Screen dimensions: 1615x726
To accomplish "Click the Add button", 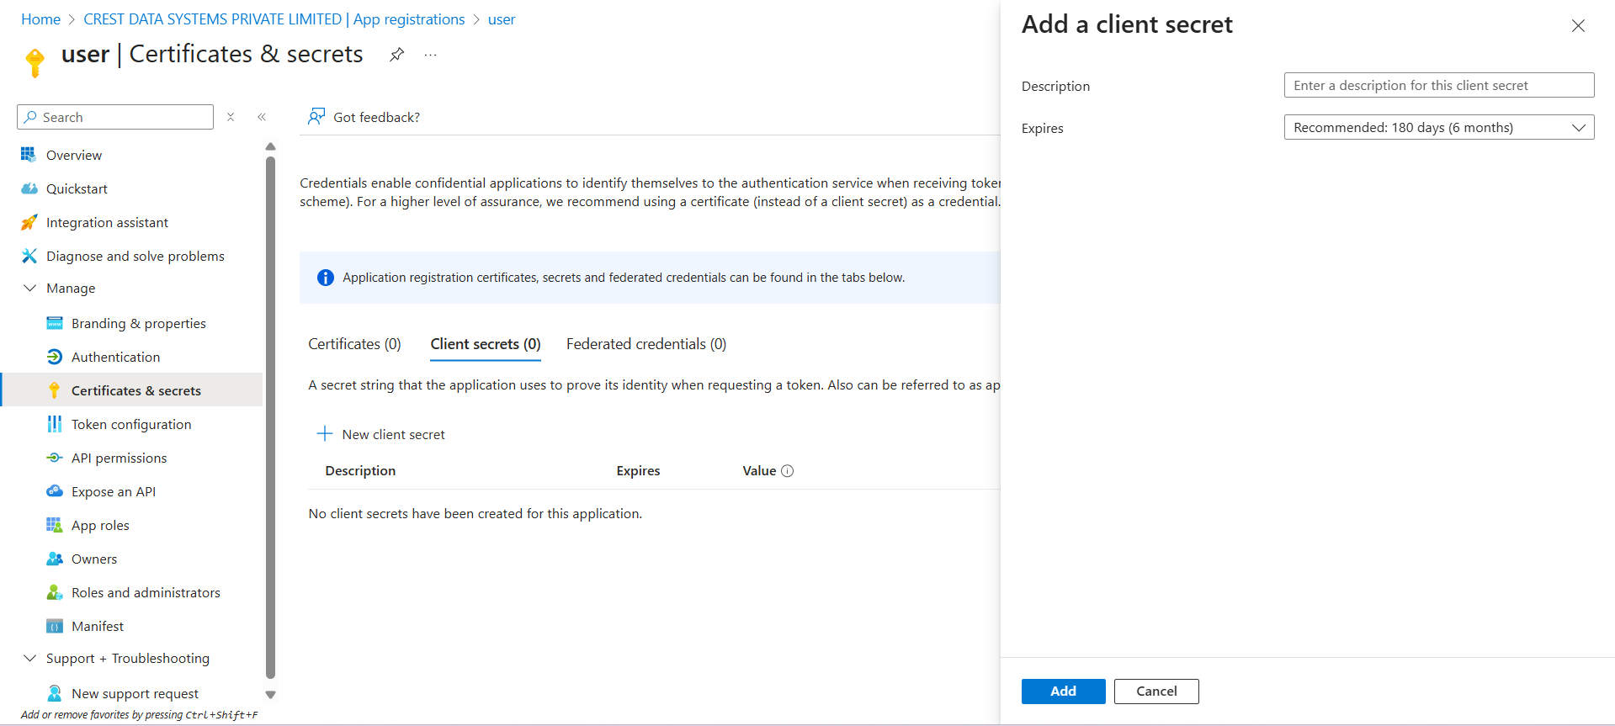I will tap(1063, 691).
